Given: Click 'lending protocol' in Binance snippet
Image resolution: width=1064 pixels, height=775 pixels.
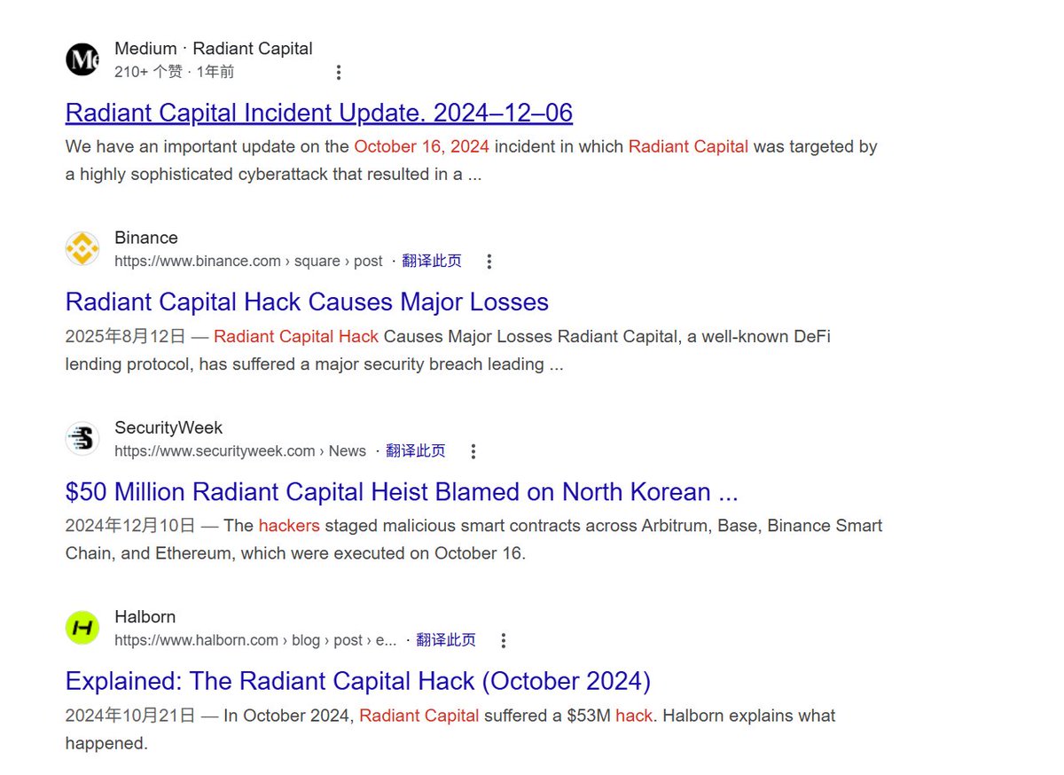Looking at the screenshot, I should [x=127, y=364].
